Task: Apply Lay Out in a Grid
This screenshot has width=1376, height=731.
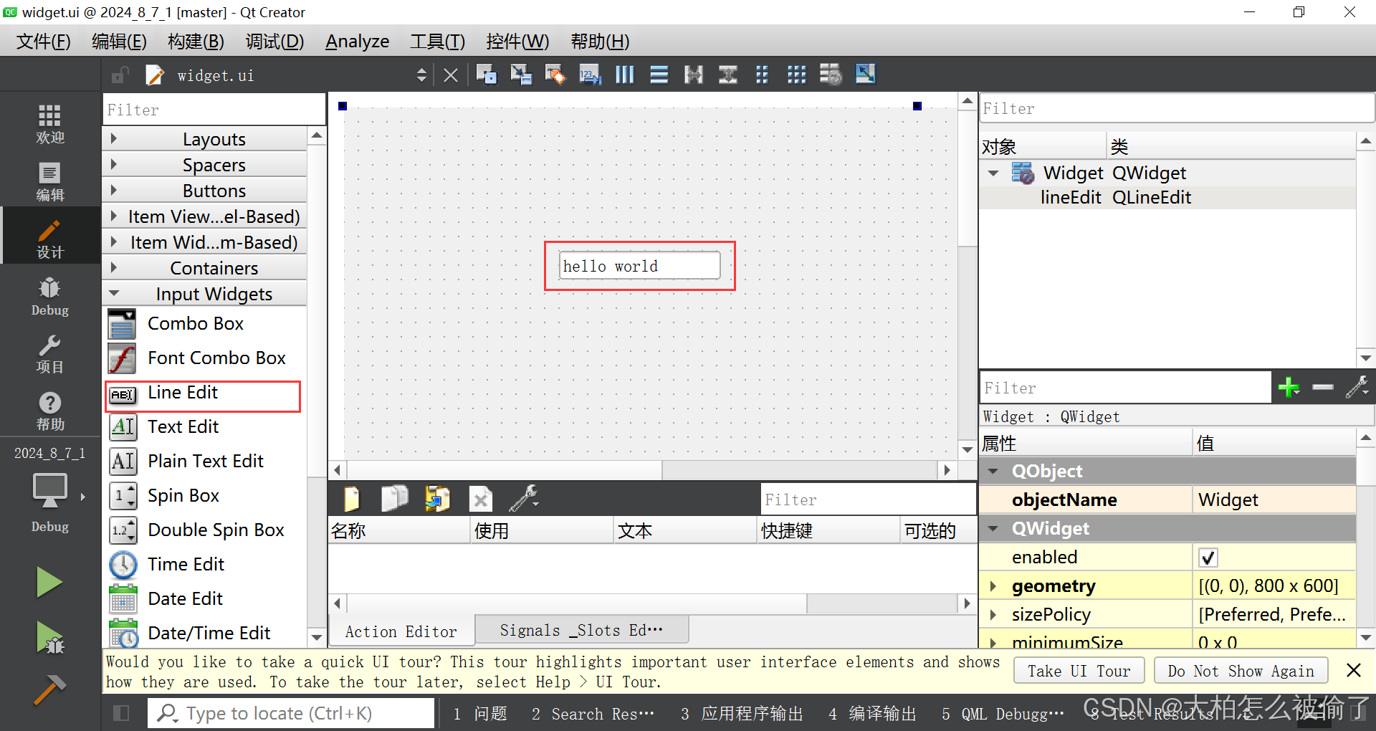Action: (796, 75)
